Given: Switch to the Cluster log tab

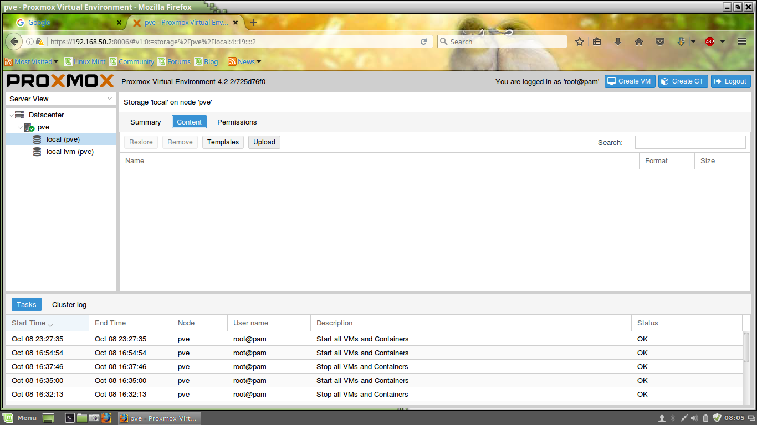Looking at the screenshot, I should coord(69,304).
